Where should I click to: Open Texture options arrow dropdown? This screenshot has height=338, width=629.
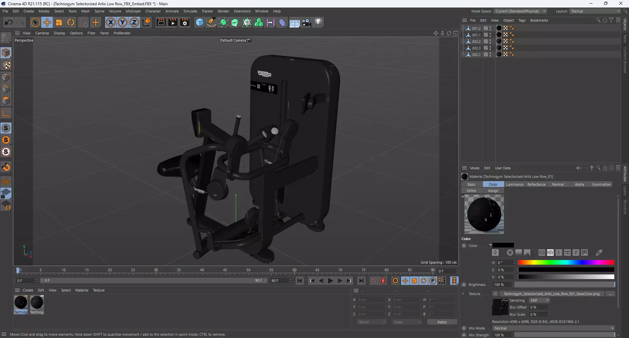tap(495, 294)
